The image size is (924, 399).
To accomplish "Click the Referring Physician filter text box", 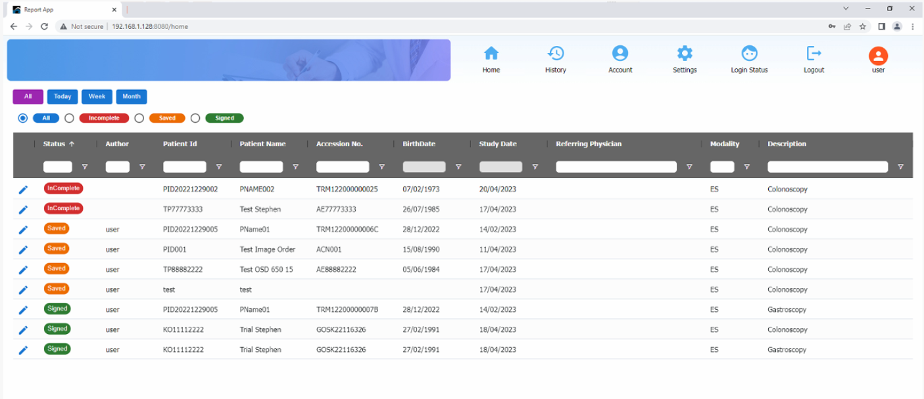I will [x=616, y=167].
